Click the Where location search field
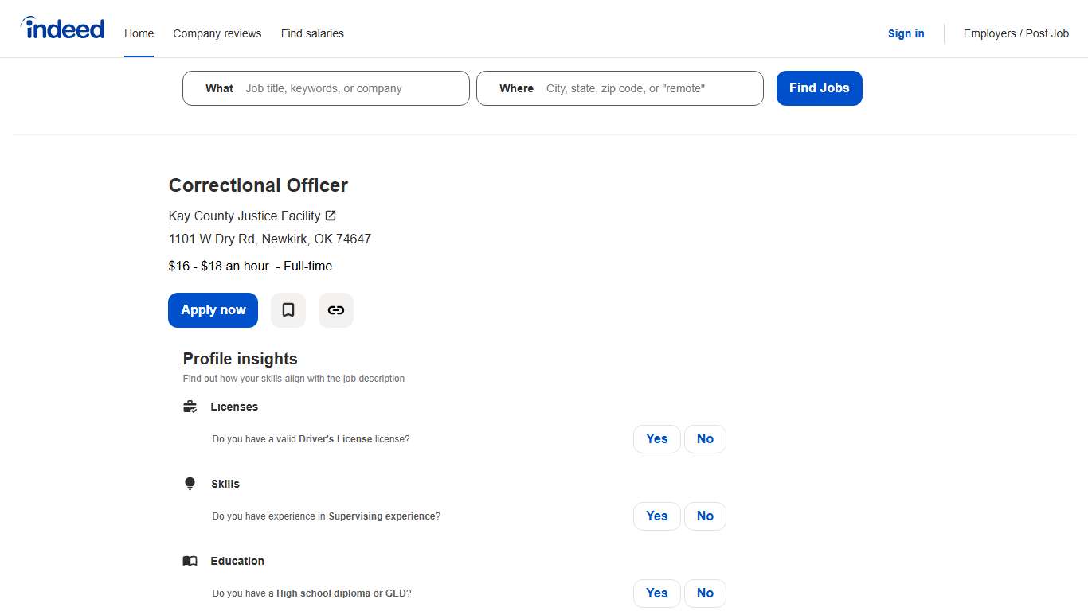Screen dimensions: 1088x611 [x=637, y=88]
